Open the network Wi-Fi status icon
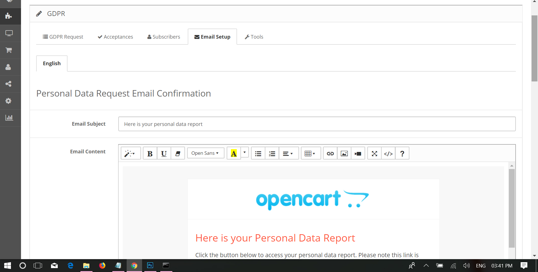Image resolution: width=538 pixels, height=272 pixels. point(453,266)
